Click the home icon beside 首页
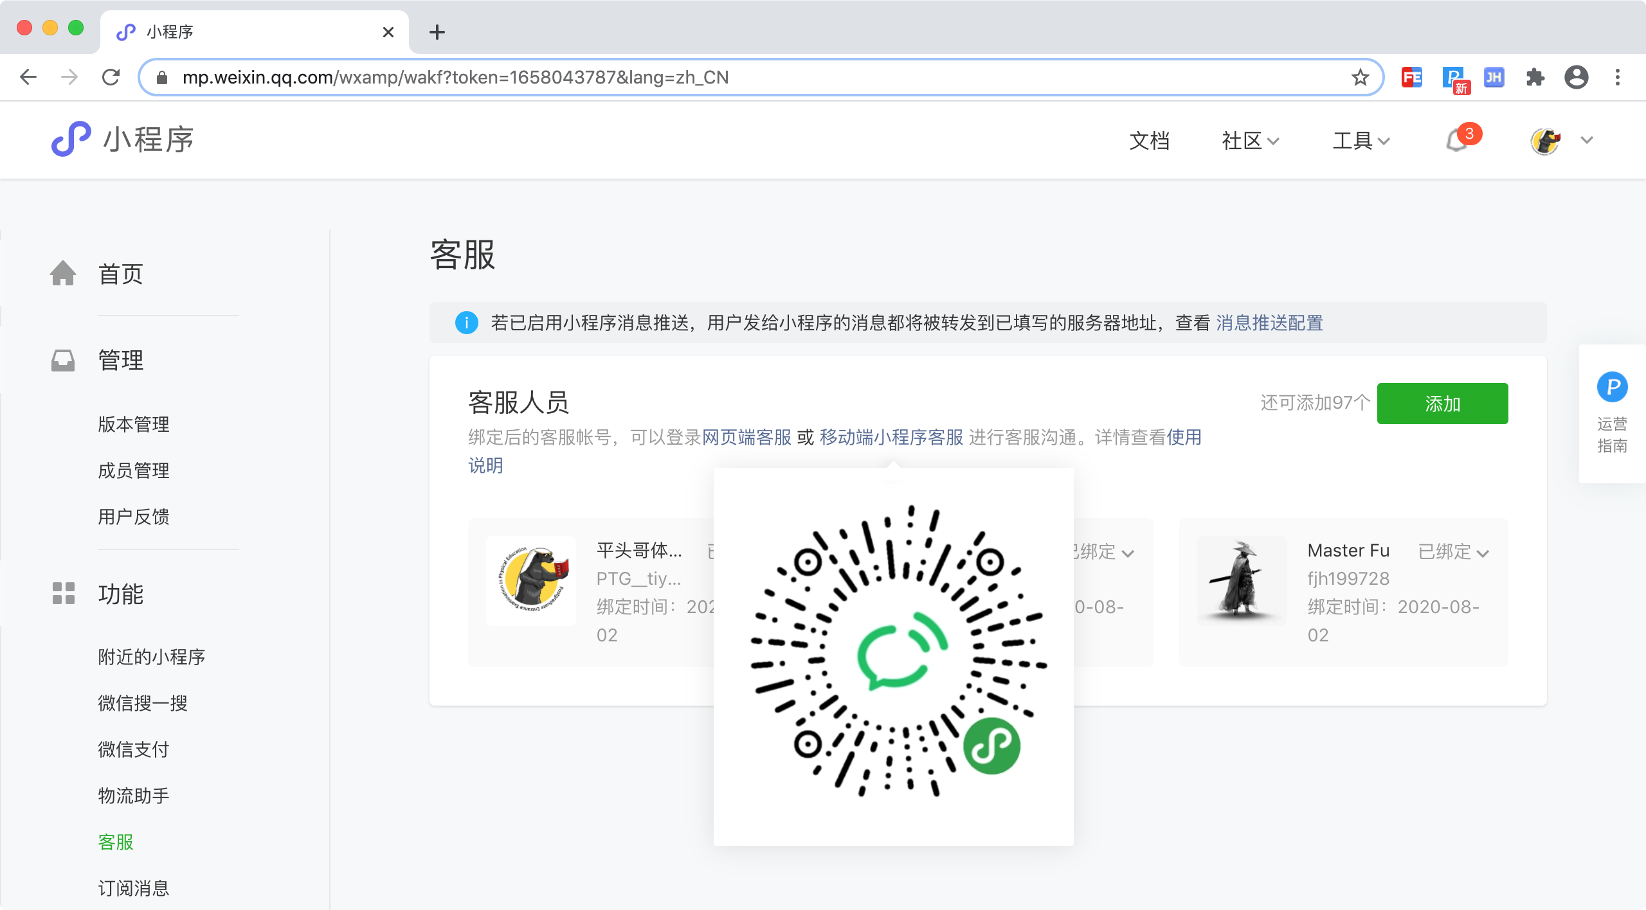The height and width of the screenshot is (910, 1646). (63, 274)
